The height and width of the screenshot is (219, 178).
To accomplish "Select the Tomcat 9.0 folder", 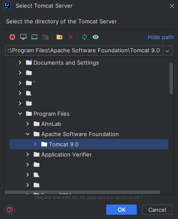I will 89,144.
